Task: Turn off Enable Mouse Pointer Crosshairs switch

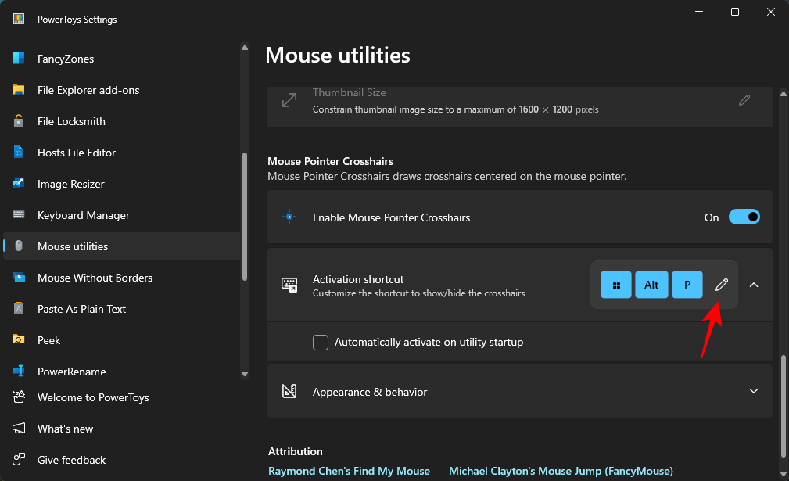Action: 744,217
